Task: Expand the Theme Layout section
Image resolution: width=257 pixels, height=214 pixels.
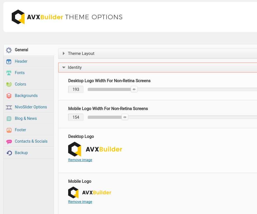Action: click(81, 53)
